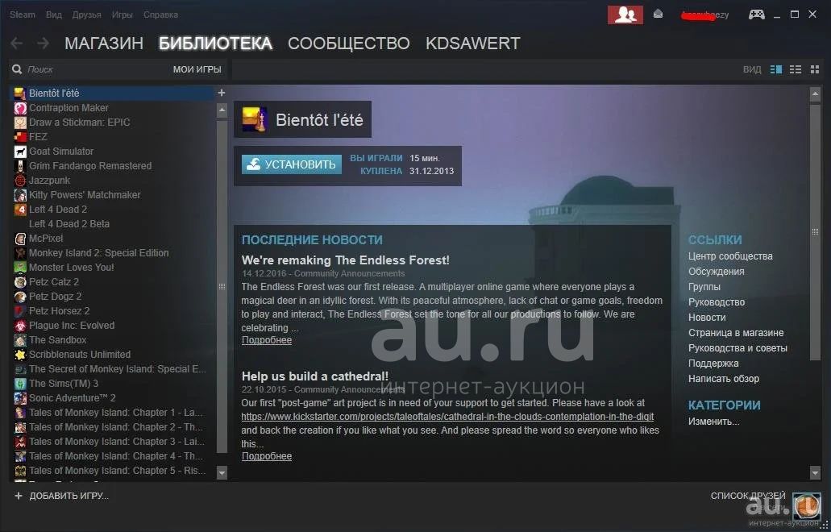Viewport: 831px width, 532px height.
Task: Click the Plague Inc: Evolved icon
Action: click(x=20, y=326)
